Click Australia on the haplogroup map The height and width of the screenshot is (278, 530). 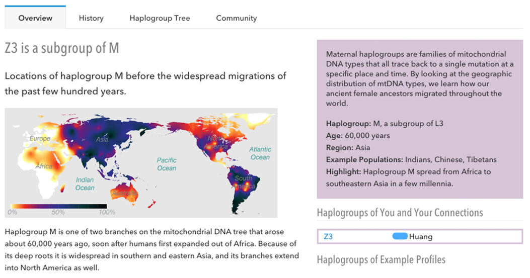click(124, 193)
